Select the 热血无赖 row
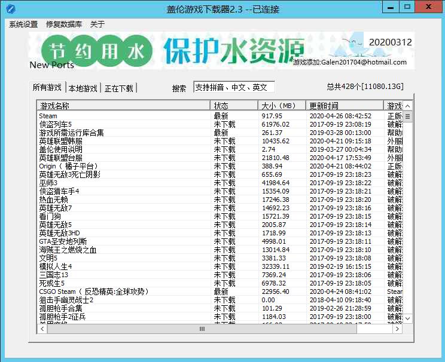This screenshot has width=445, height=362. (x=220, y=200)
